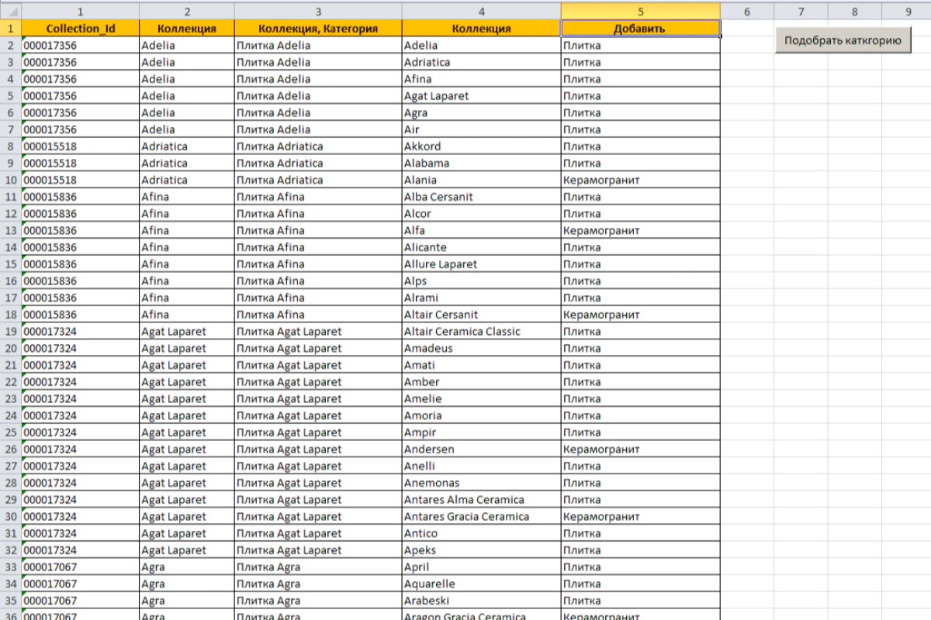Click cell 'Agat Laparet' in row 5
931x620 pixels.
(482, 96)
